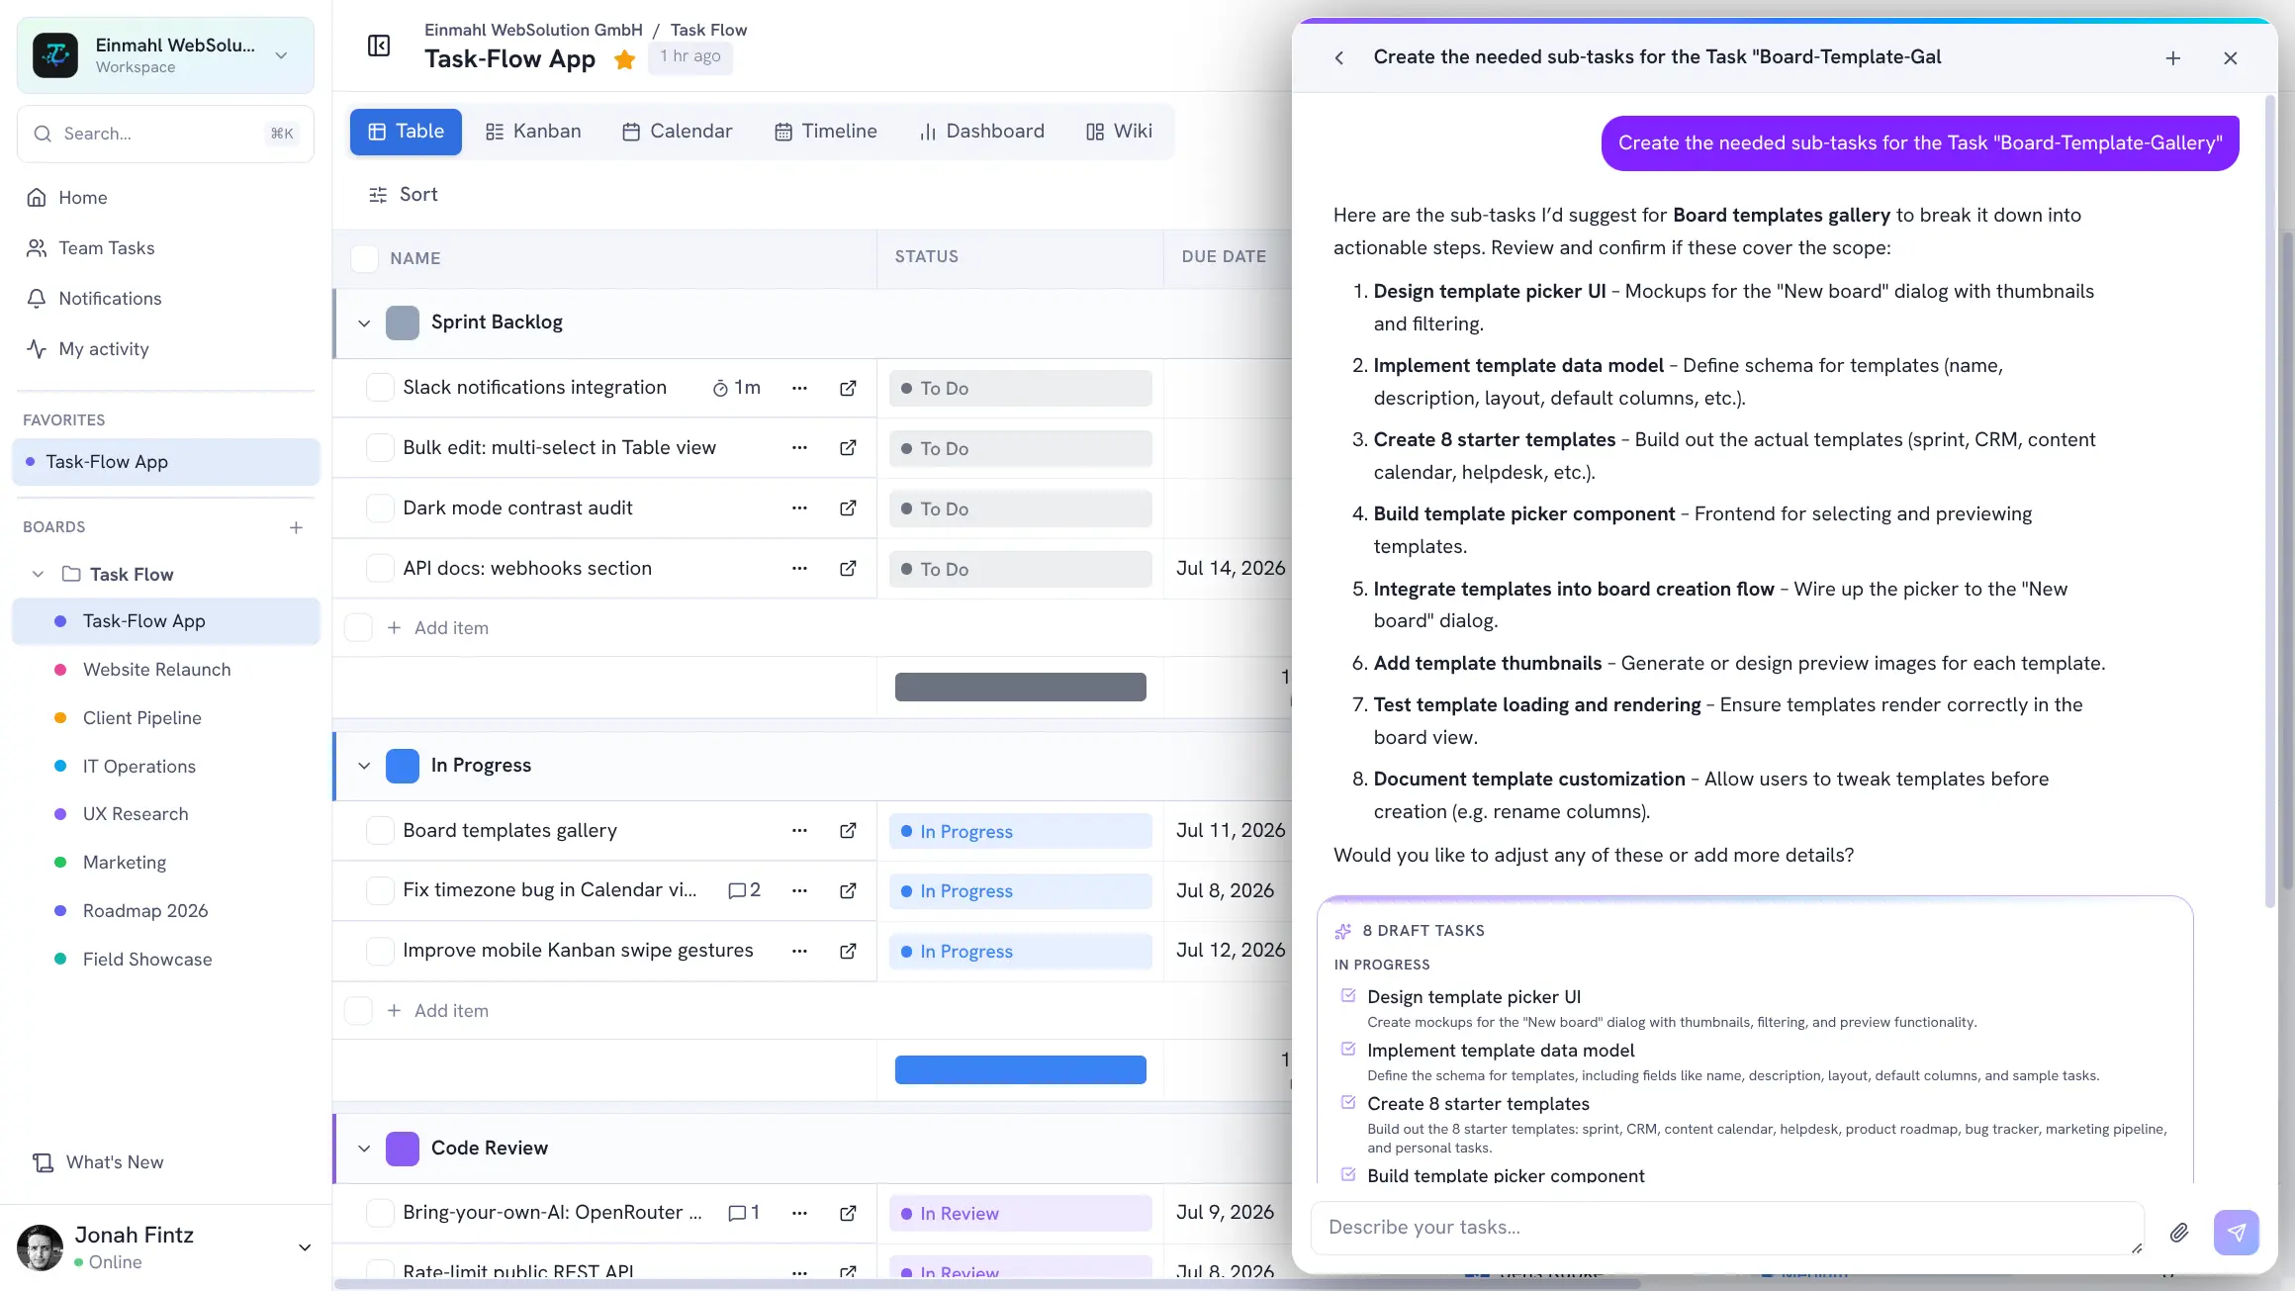Unstar Task-Flow App with the favorite star
This screenshot has height=1291, width=2295.
click(624, 59)
